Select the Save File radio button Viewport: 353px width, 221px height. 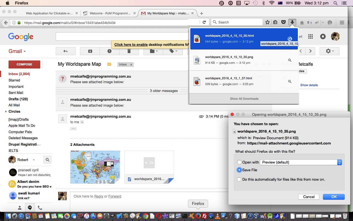click(239, 170)
